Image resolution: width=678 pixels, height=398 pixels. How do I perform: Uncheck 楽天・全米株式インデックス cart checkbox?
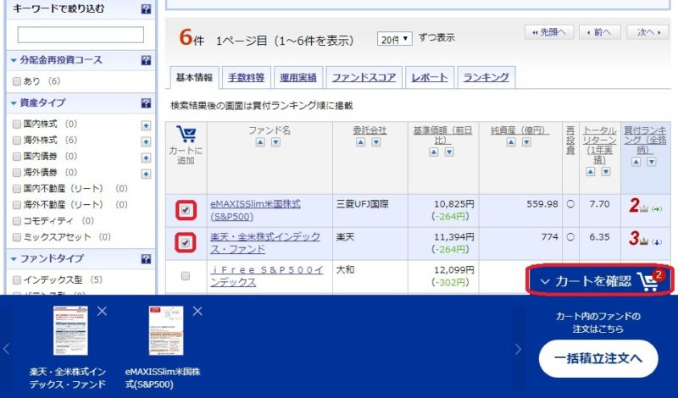(x=186, y=243)
